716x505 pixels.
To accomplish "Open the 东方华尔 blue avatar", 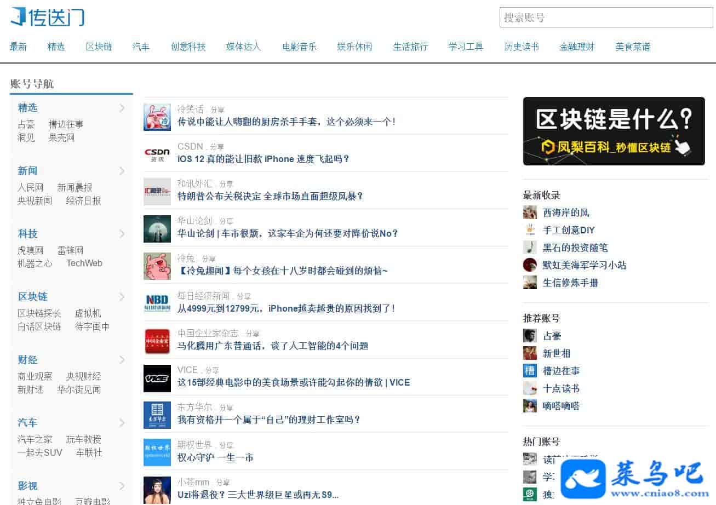I will point(157,415).
